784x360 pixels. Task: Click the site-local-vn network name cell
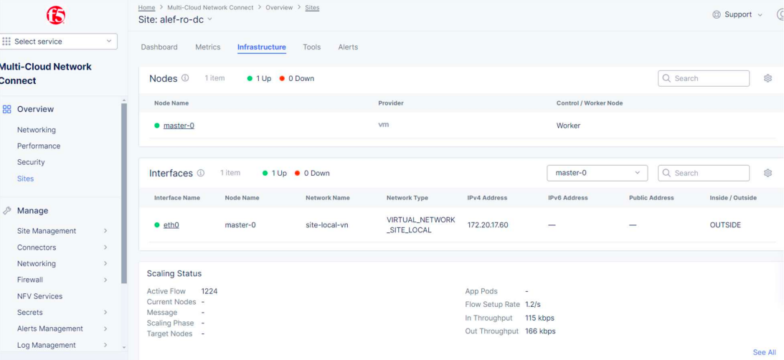click(327, 225)
